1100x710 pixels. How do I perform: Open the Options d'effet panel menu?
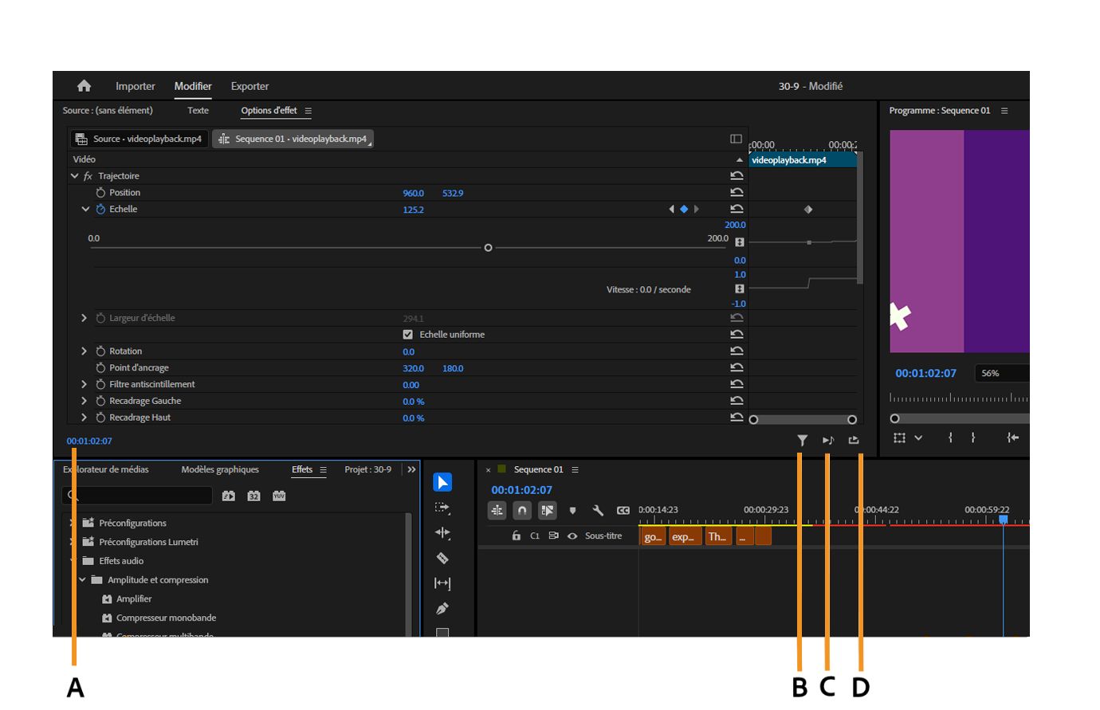click(x=308, y=111)
